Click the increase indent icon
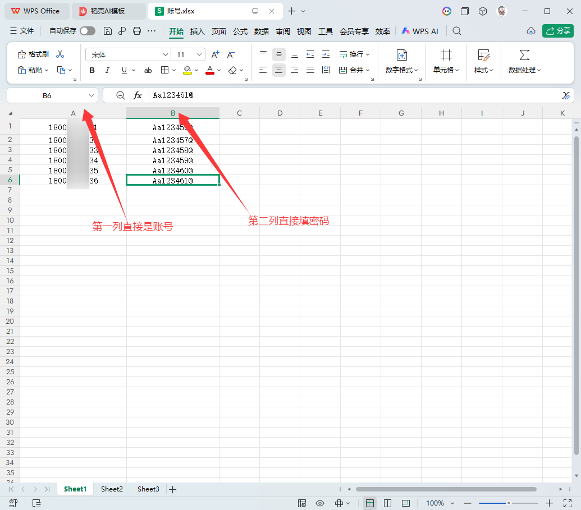This screenshot has height=510, width=581. click(x=326, y=54)
